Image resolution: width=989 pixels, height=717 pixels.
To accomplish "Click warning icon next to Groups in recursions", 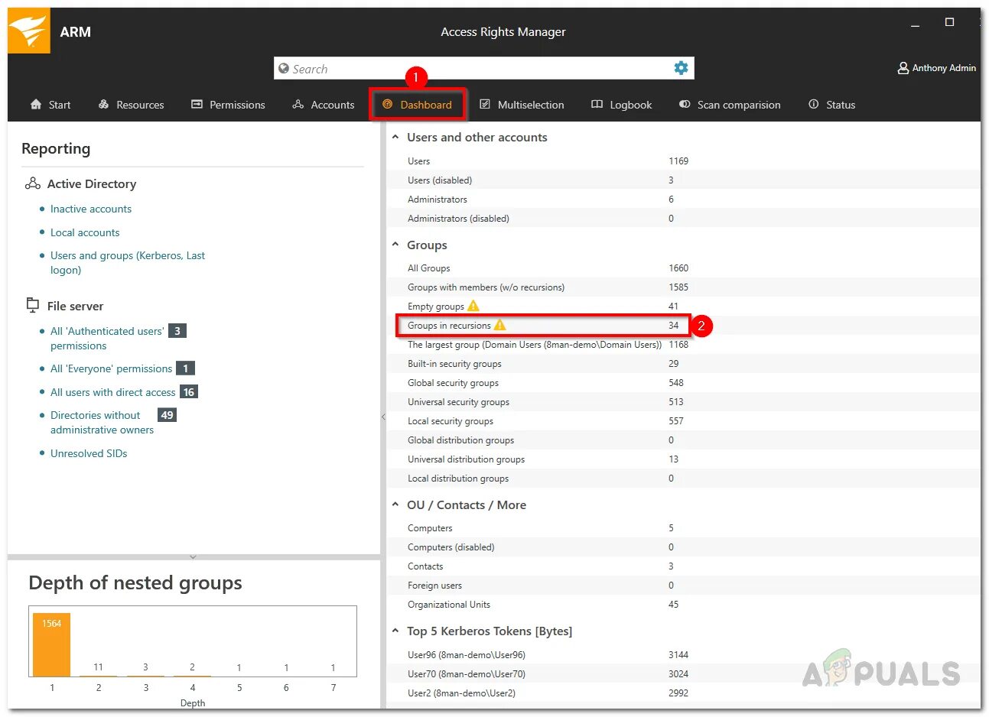I will click(x=499, y=325).
